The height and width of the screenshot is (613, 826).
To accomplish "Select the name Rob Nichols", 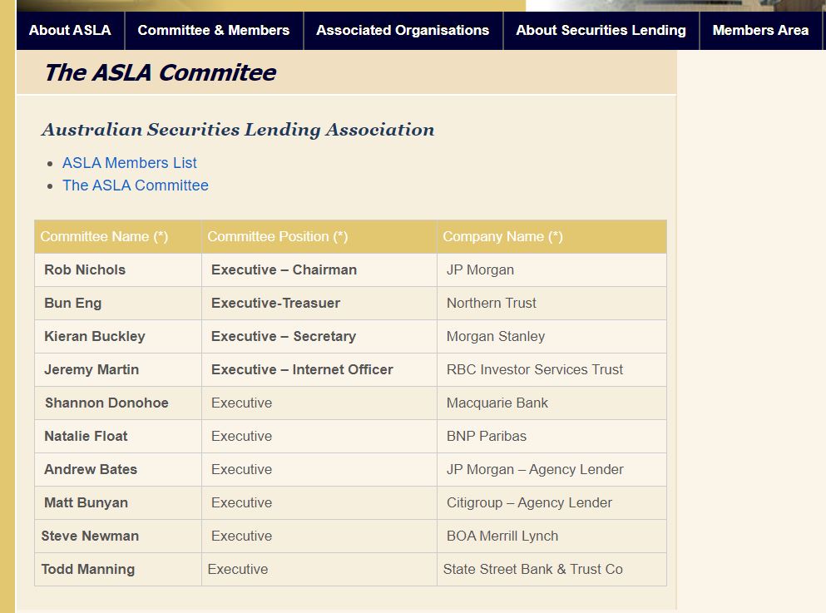I will coord(85,269).
